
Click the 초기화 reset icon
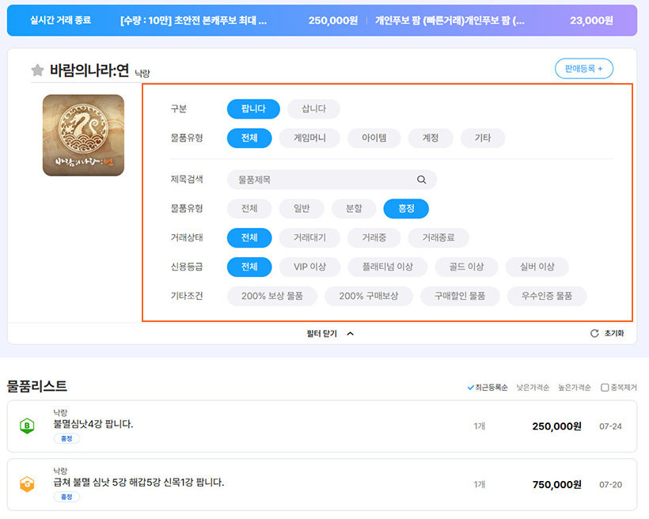(594, 334)
